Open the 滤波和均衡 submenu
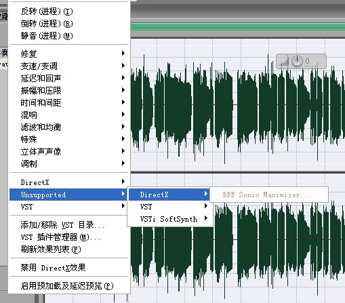The width and height of the screenshot is (345, 303). (x=69, y=127)
